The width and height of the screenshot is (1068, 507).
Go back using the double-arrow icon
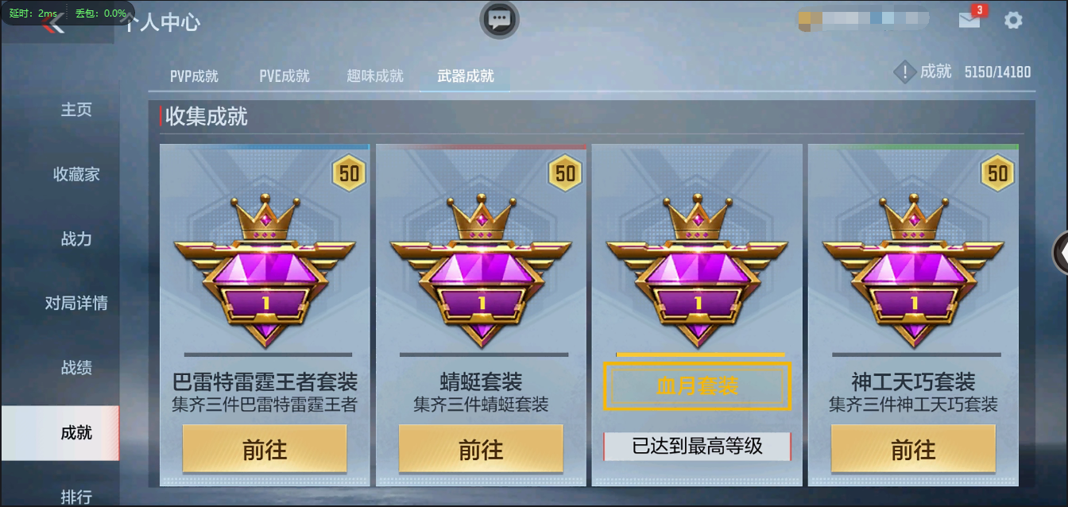54,23
